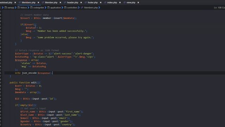Switch to the Member.php tab

(x=51, y=2)
